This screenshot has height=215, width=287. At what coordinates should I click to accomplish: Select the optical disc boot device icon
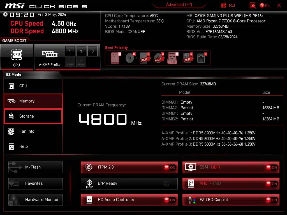point(130,58)
